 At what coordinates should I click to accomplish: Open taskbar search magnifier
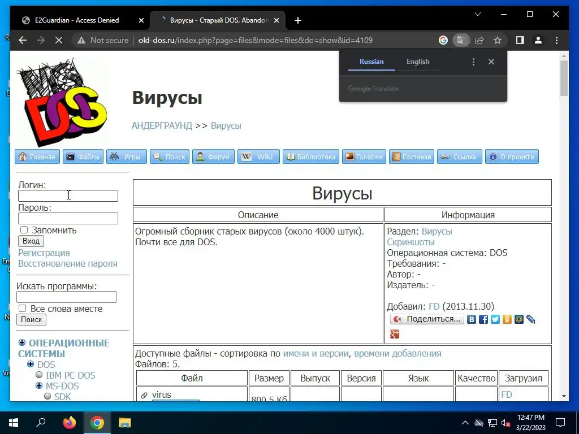[x=41, y=422]
